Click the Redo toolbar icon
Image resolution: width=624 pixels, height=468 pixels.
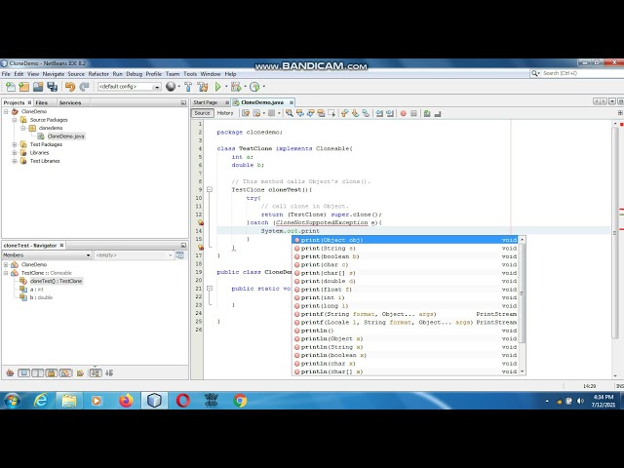(x=84, y=87)
